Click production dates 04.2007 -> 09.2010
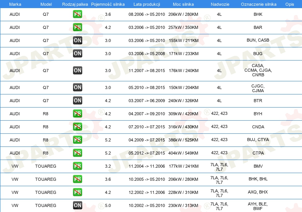Image resolution: width=302 pixels, height=212 pixels. click(x=147, y=114)
